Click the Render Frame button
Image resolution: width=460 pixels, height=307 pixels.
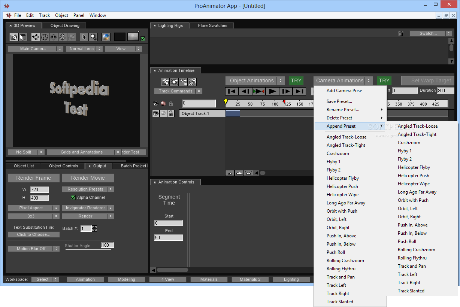click(34, 178)
